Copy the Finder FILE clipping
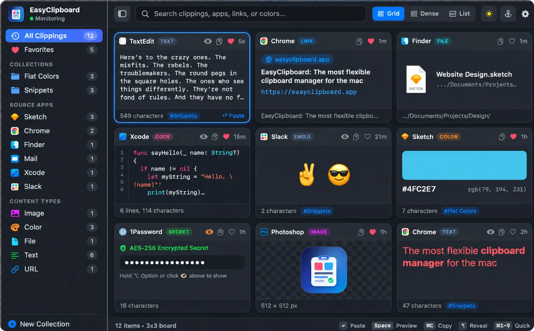 click(500, 41)
